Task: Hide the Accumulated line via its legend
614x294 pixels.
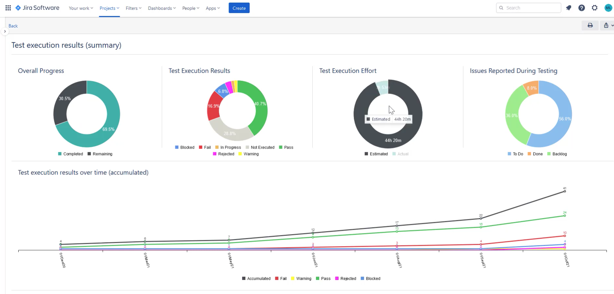Action: tap(256, 279)
